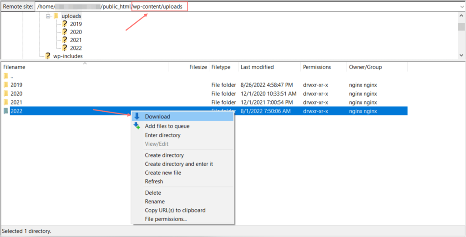Select 2022 folder row in file list
This screenshot has height=237, width=466.
[204, 111]
